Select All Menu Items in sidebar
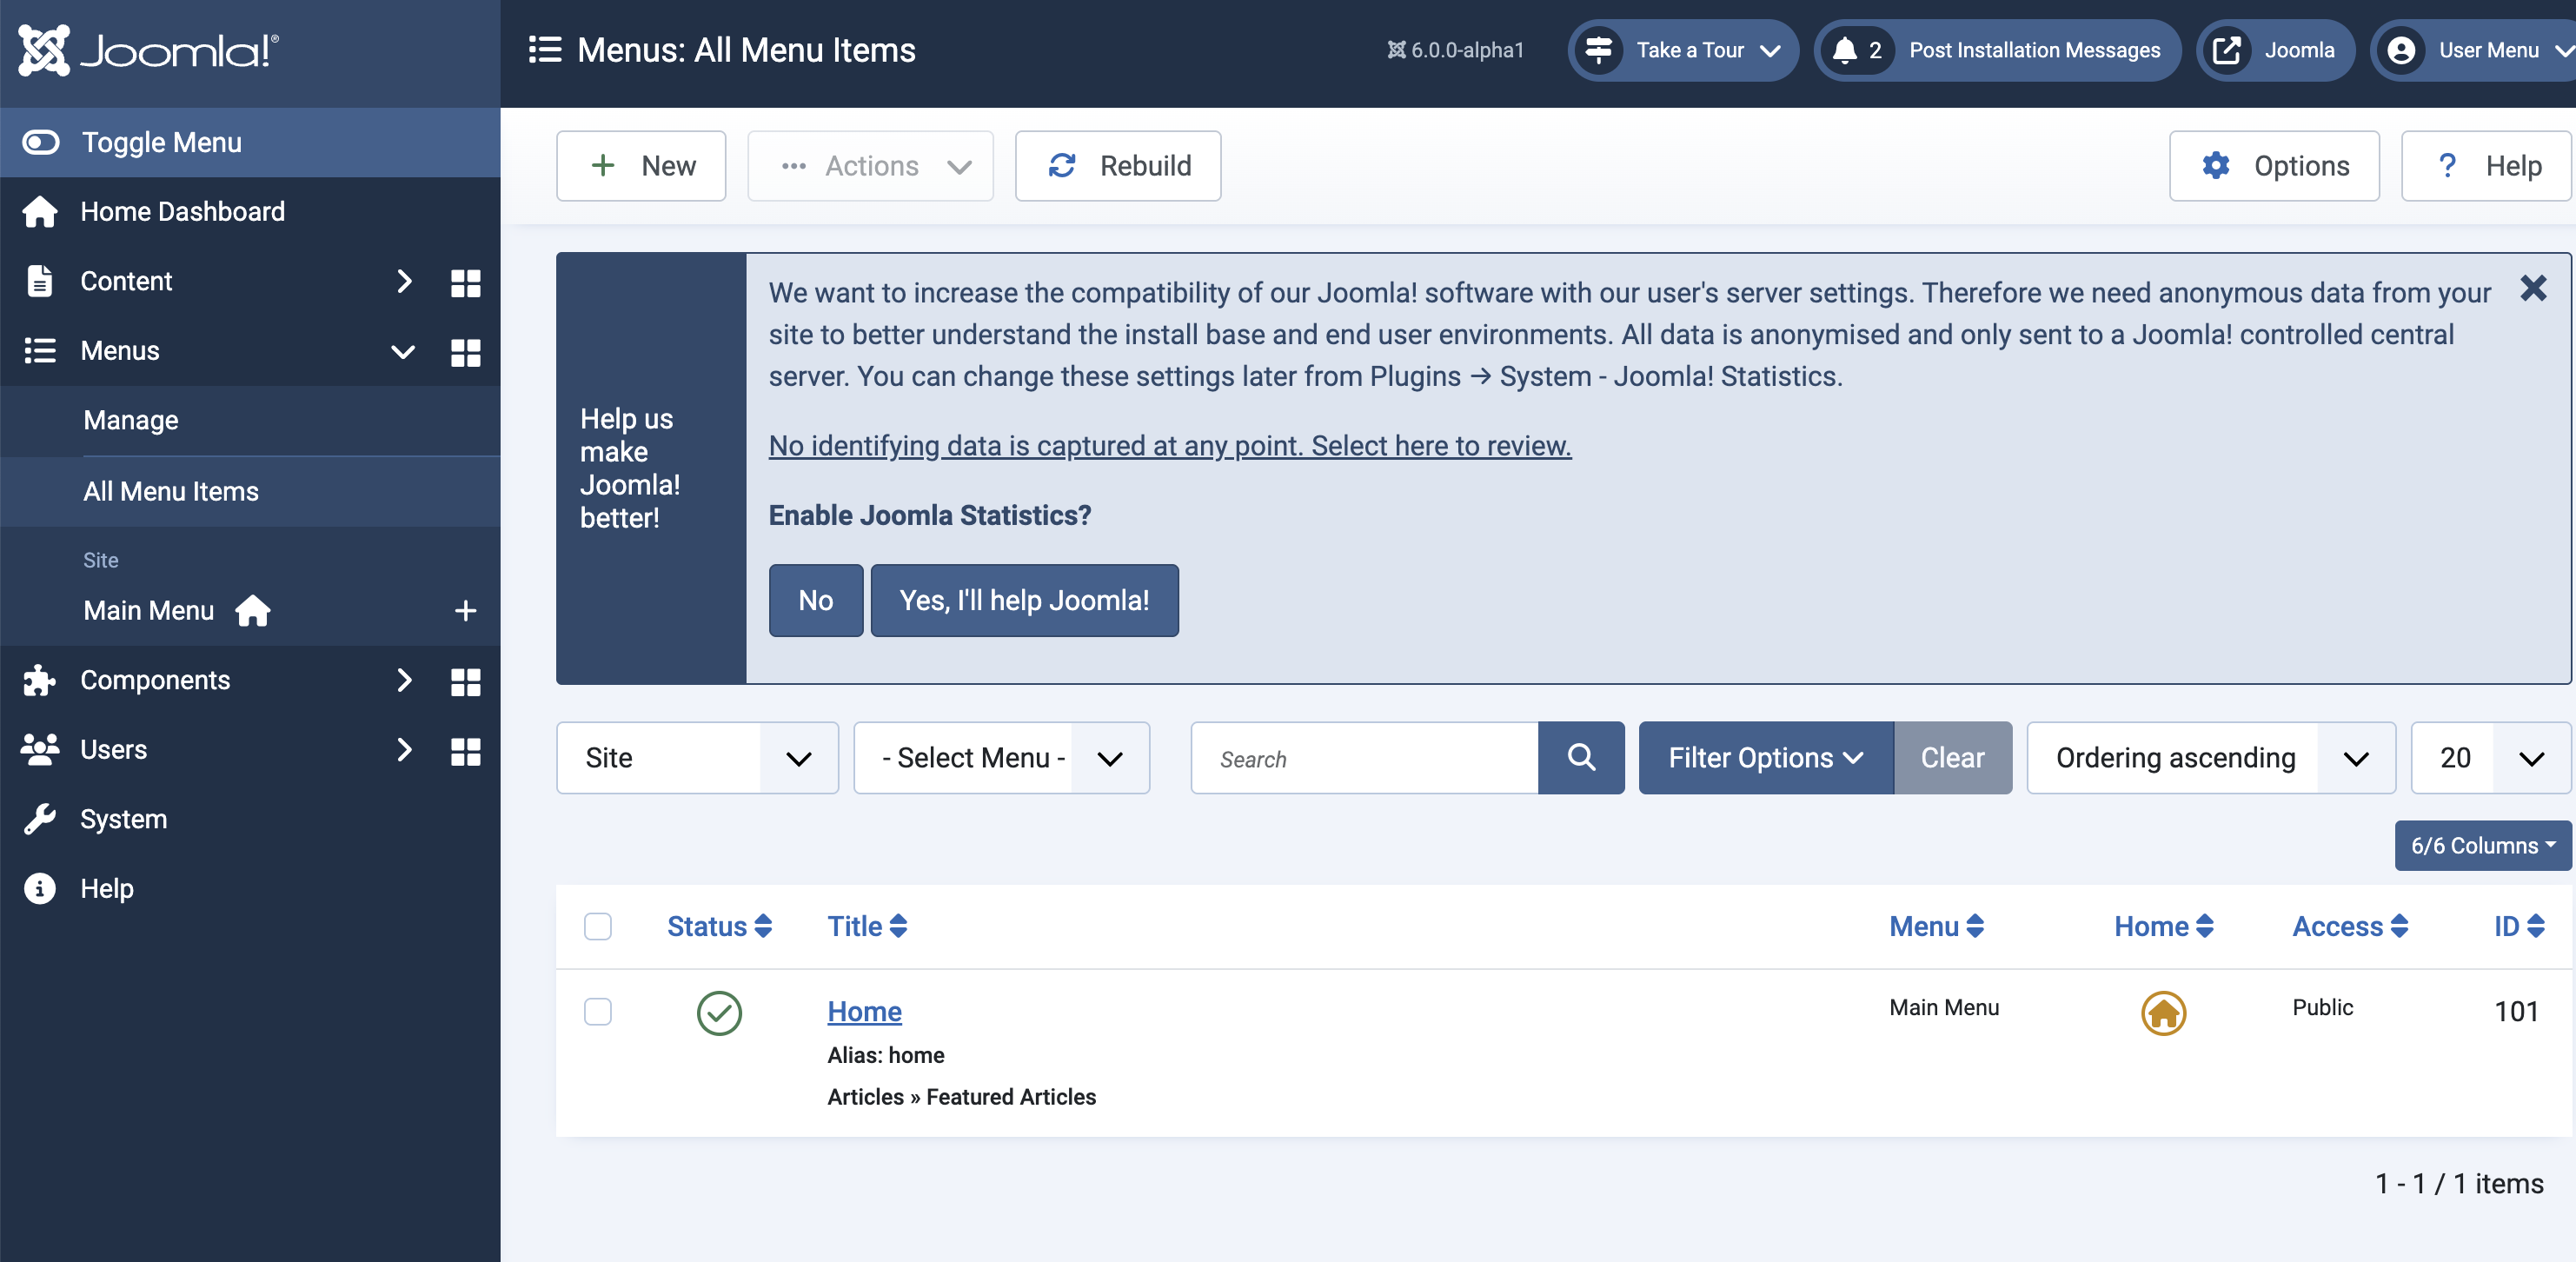Screen dimensions: 2576x1262 pyautogui.click(x=171, y=491)
